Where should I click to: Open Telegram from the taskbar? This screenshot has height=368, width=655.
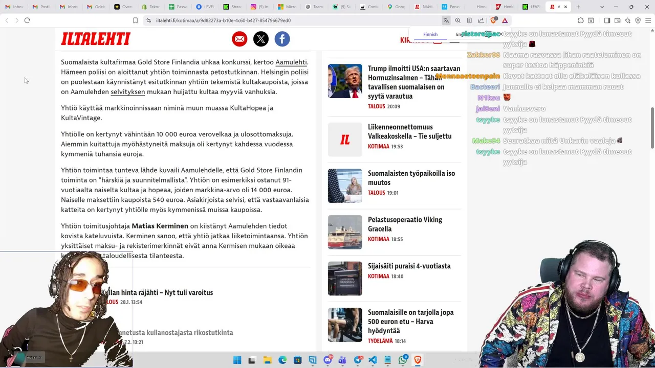coord(358,360)
